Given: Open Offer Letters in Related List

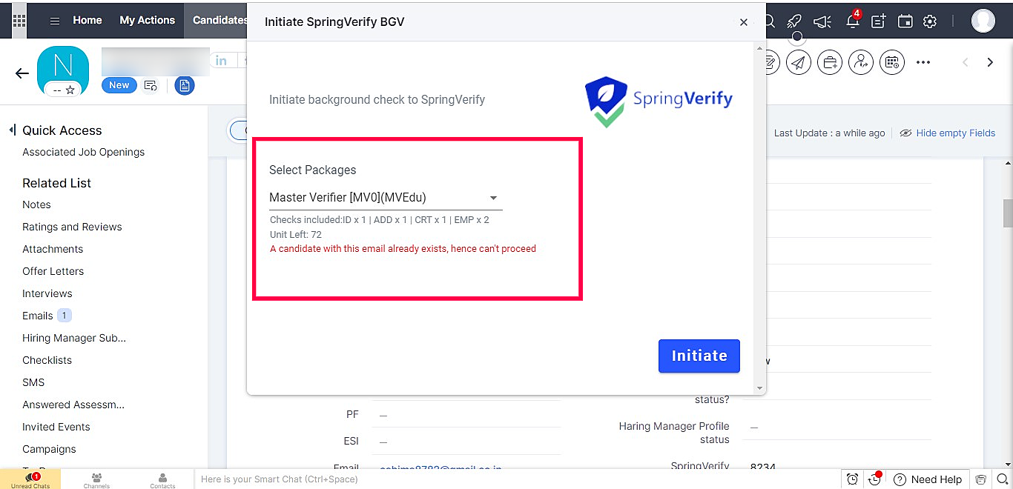Looking at the screenshot, I should pos(53,271).
